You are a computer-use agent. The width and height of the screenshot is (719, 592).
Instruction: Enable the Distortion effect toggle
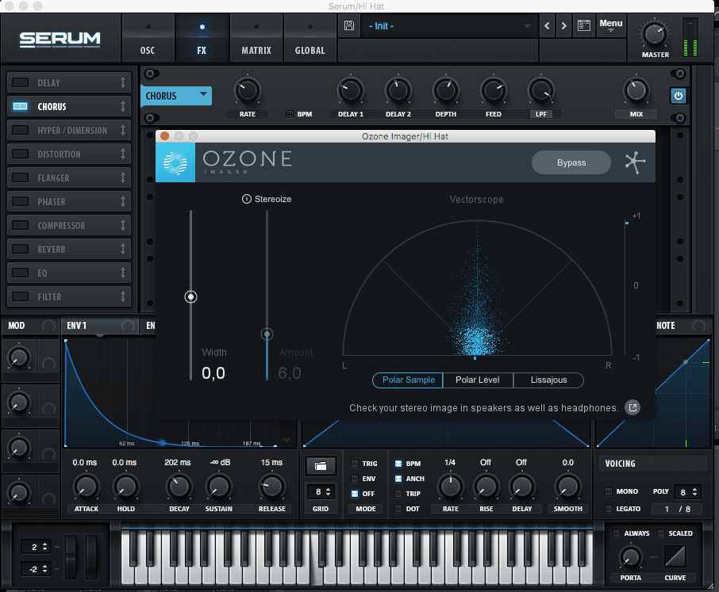[20, 154]
